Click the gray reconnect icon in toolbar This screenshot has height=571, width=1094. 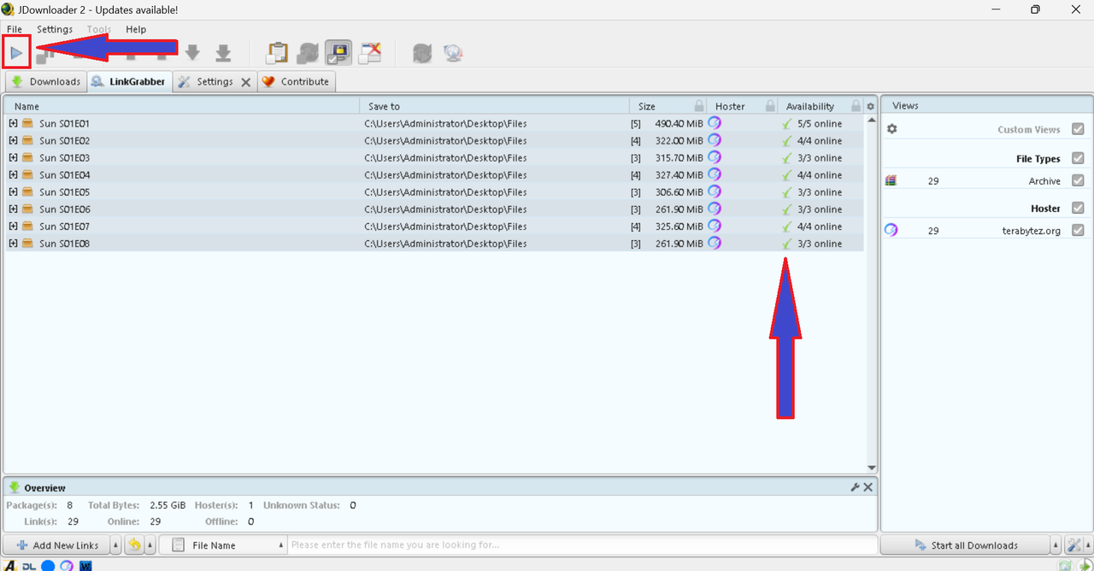tap(422, 53)
